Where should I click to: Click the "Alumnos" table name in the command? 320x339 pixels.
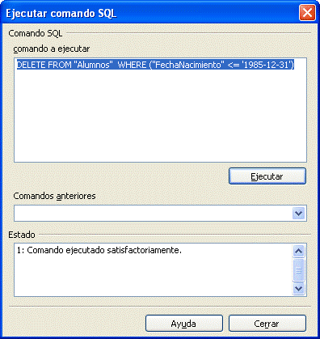pyautogui.click(x=94, y=65)
